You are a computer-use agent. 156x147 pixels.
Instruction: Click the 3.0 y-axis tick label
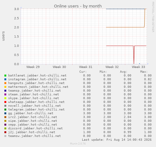click(17, 9)
